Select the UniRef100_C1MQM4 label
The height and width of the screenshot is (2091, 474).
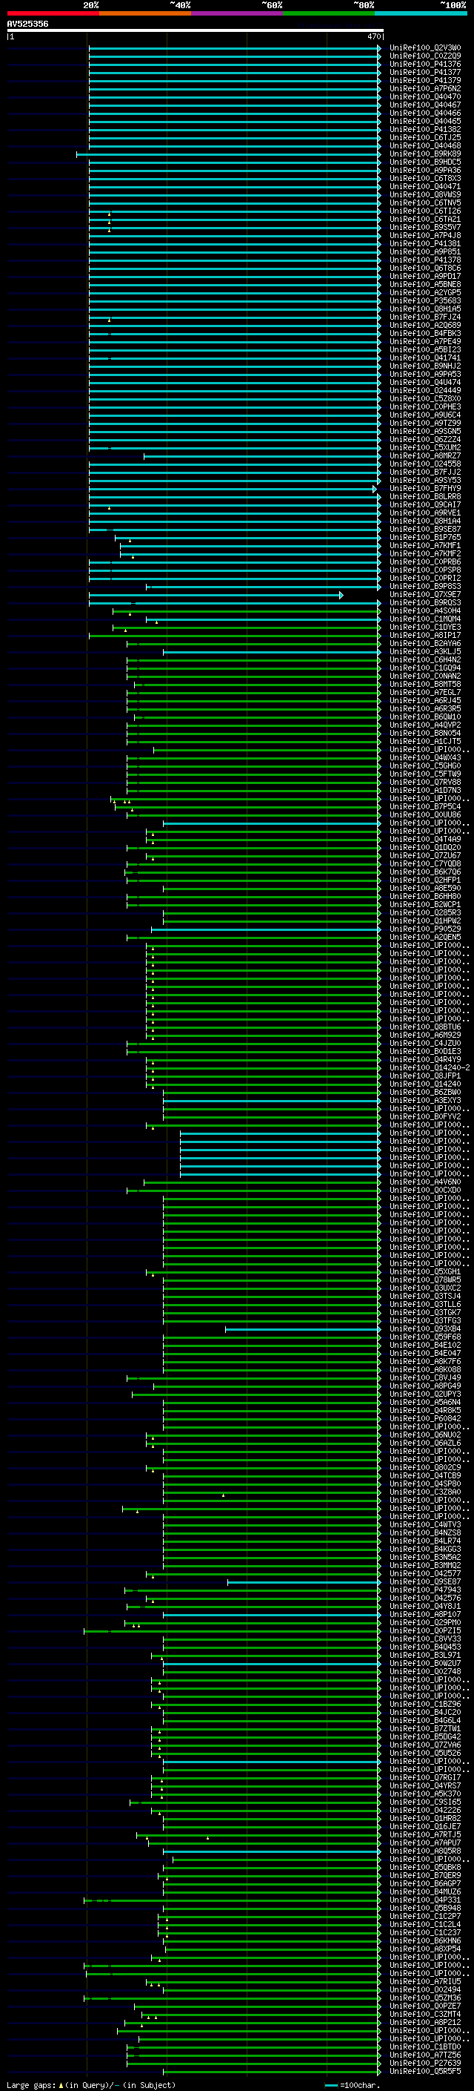click(x=425, y=619)
